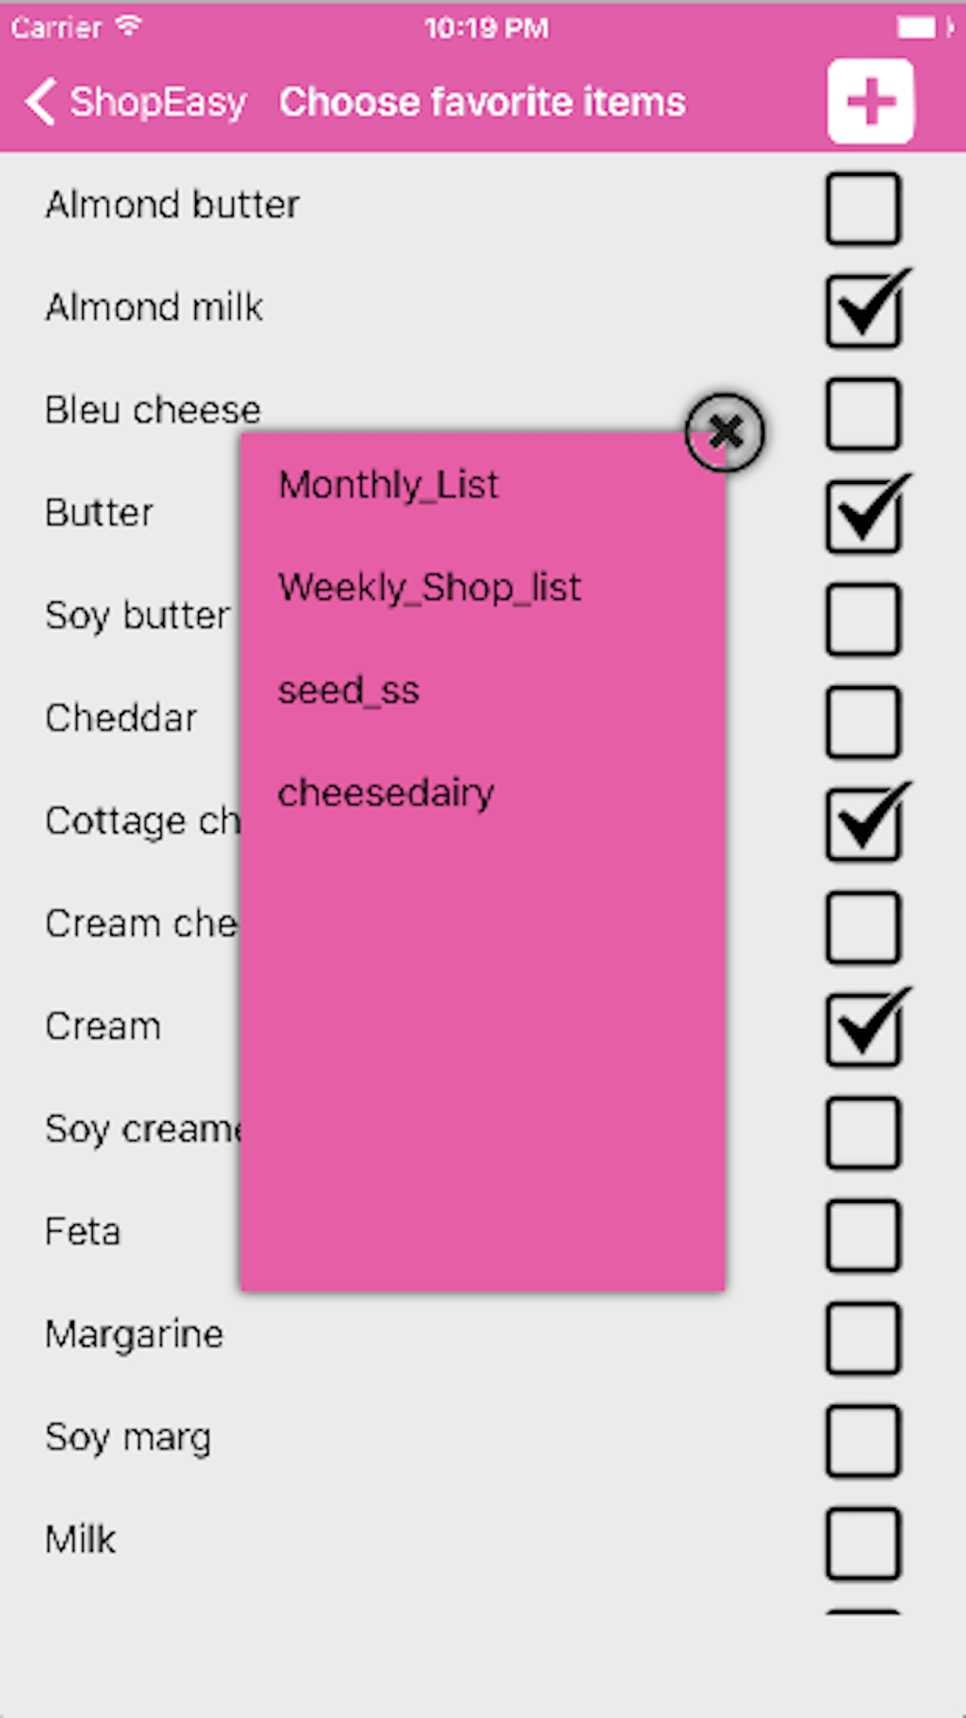Check the Feta checkbox
The height and width of the screenshot is (1718, 966).
pos(863,1236)
